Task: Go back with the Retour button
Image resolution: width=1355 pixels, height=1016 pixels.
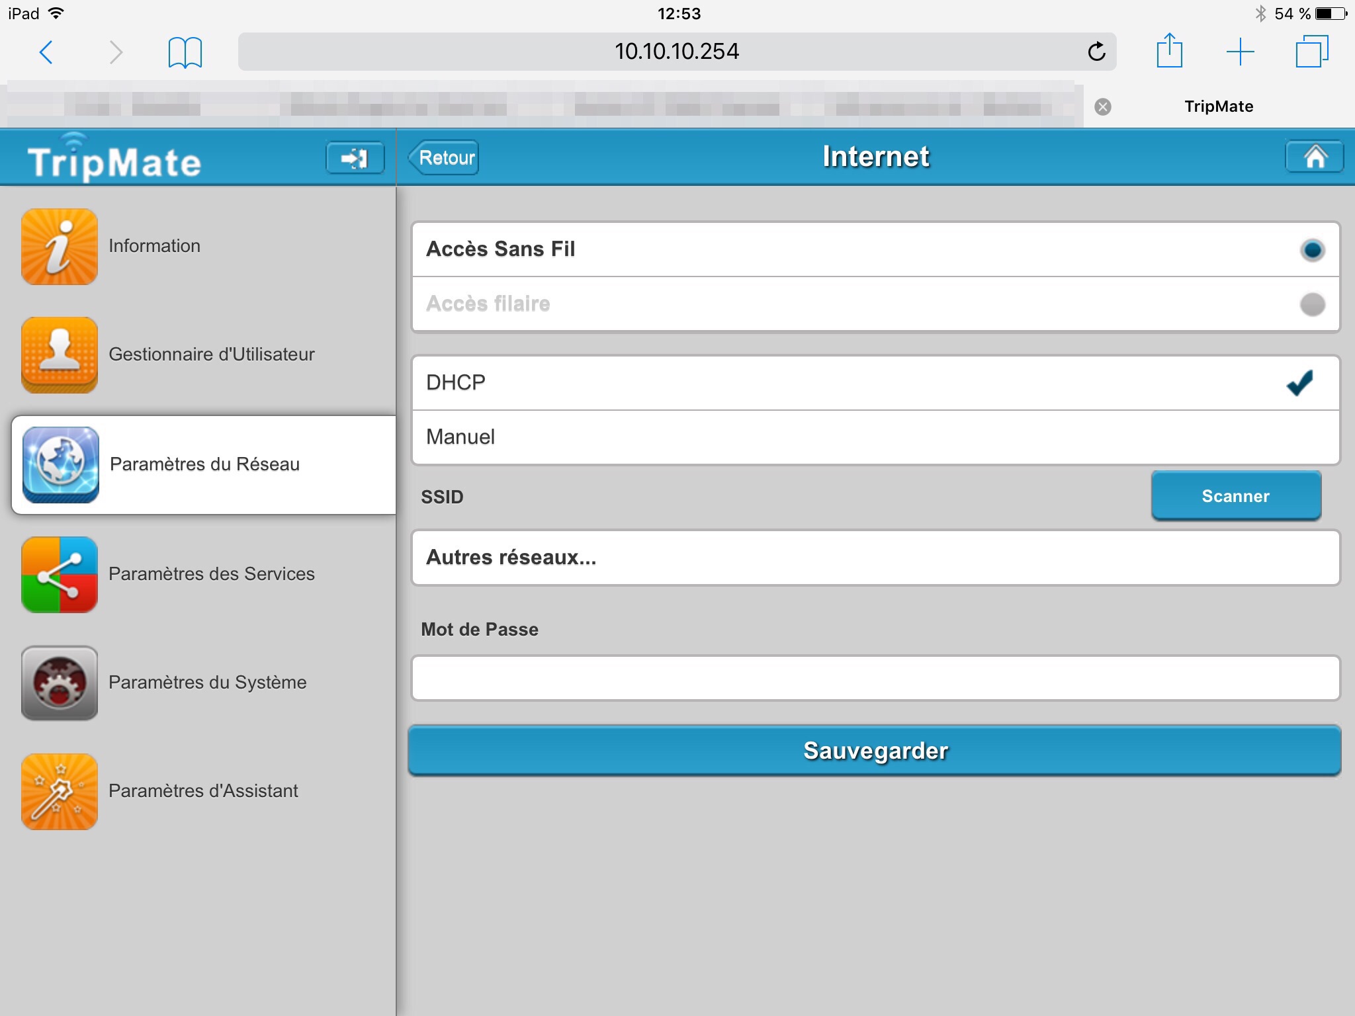Action: tap(445, 158)
